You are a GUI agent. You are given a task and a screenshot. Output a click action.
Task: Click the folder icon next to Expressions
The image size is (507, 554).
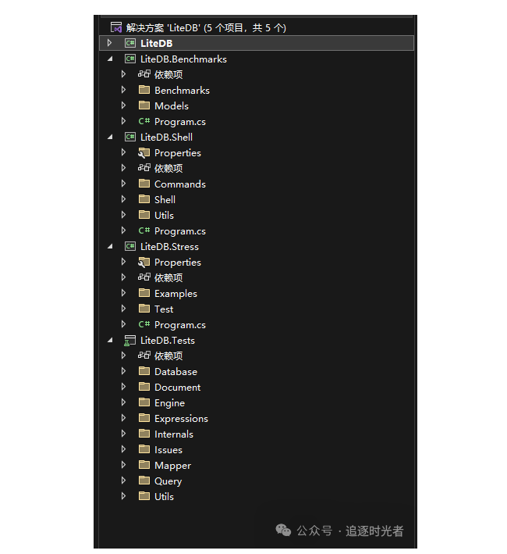144,418
